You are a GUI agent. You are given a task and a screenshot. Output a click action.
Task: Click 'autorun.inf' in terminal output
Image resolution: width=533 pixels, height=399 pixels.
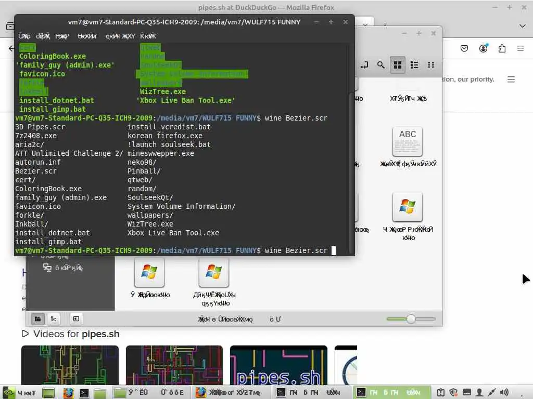(38, 162)
